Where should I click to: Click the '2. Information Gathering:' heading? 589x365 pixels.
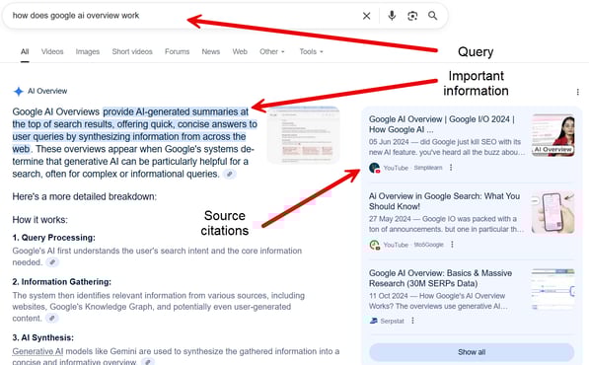coord(61,282)
